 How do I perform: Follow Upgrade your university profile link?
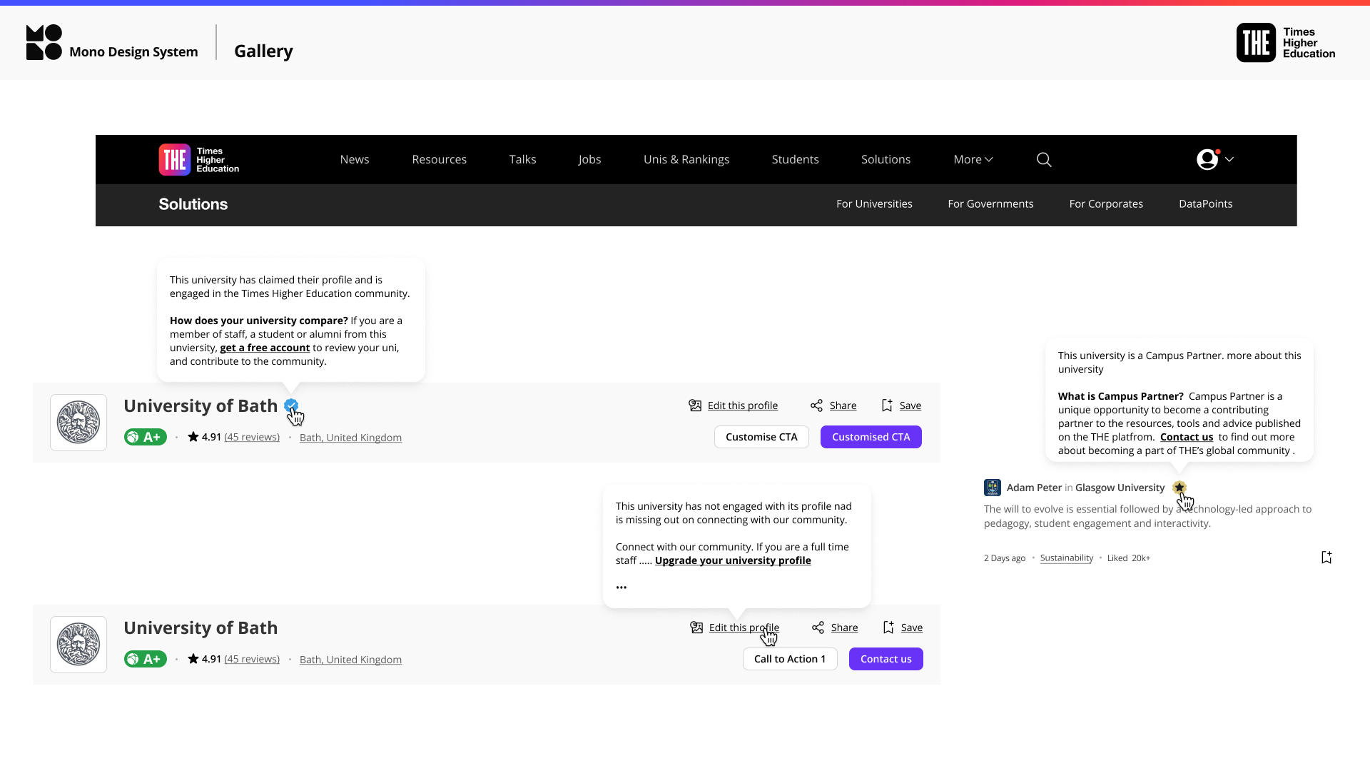click(x=733, y=560)
